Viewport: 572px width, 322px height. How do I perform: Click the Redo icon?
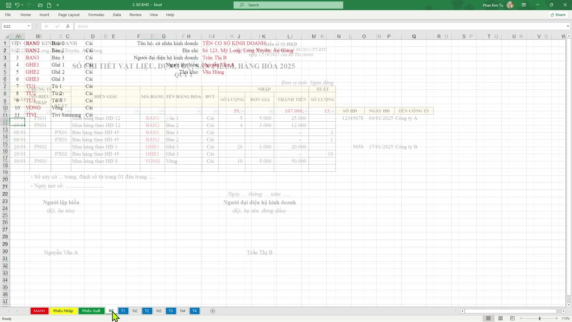(x=29, y=5)
